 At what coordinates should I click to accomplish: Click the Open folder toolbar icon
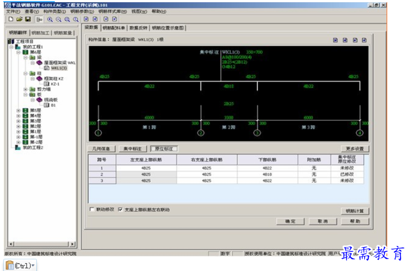(x=20, y=19)
